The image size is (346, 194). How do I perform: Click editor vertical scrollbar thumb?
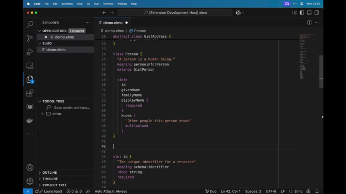click(321, 71)
